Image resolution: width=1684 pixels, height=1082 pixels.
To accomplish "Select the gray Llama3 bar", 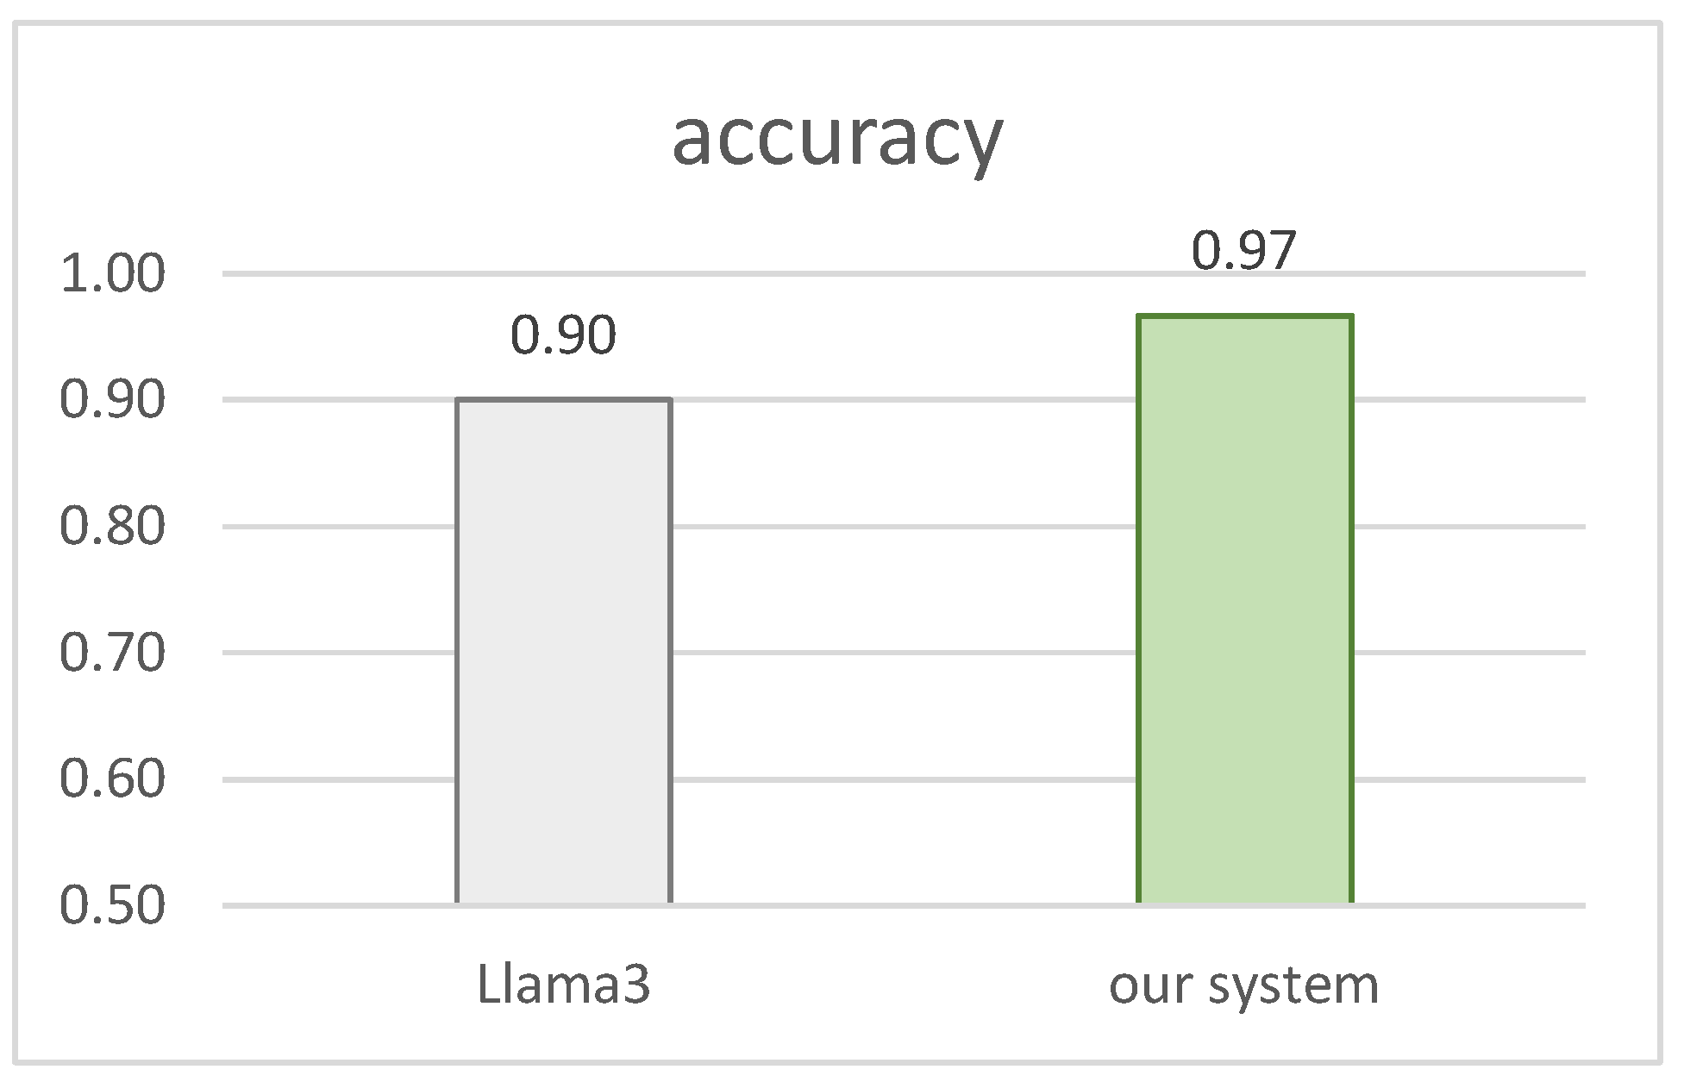I will pos(563,651).
